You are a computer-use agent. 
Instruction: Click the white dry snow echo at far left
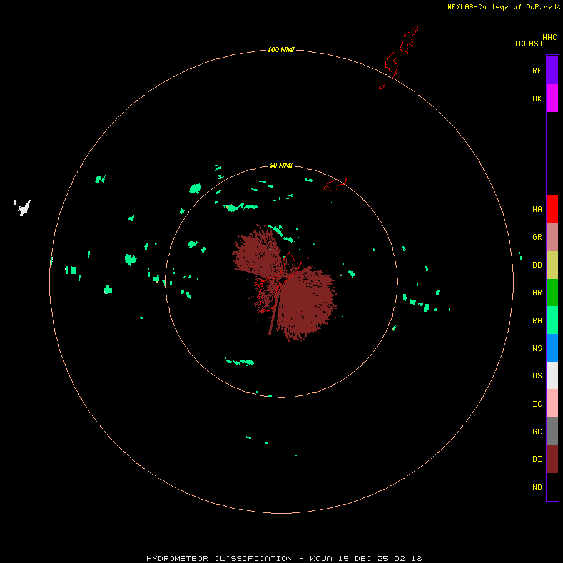(x=24, y=208)
